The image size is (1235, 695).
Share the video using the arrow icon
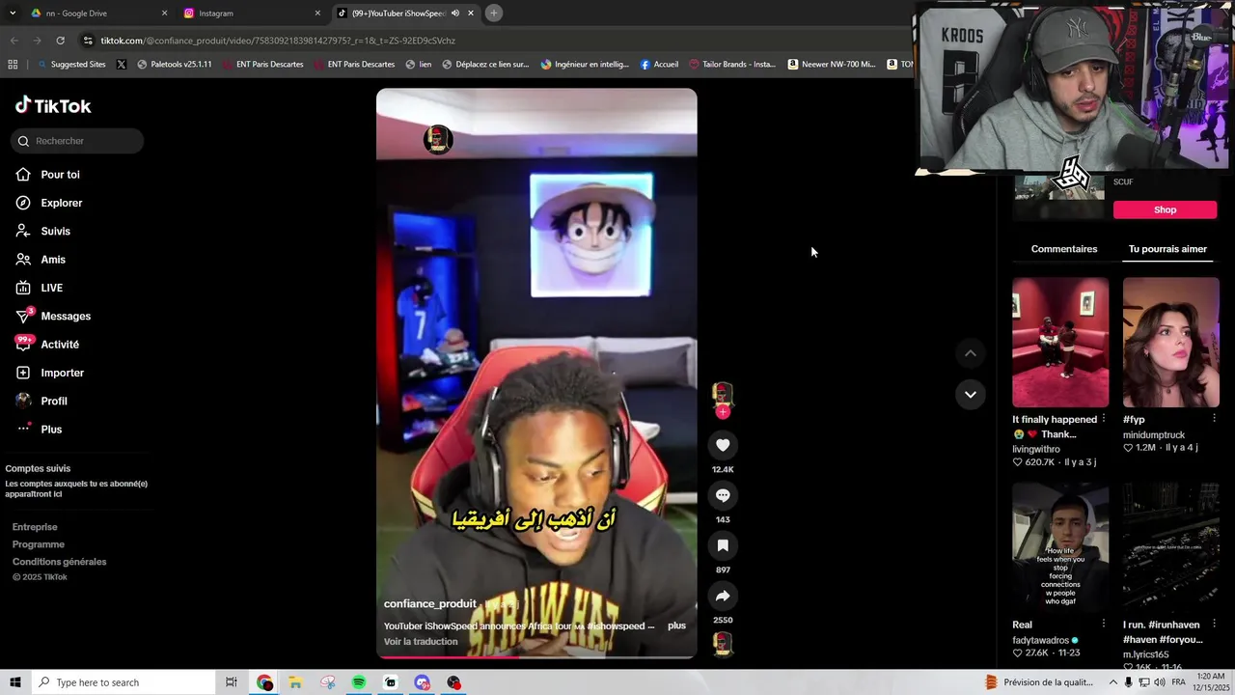(723, 596)
